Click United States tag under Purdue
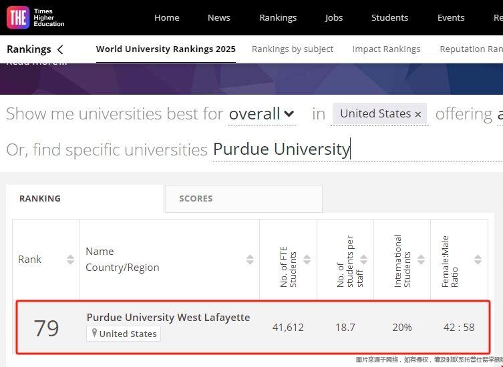This screenshot has width=503, height=367. point(124,334)
